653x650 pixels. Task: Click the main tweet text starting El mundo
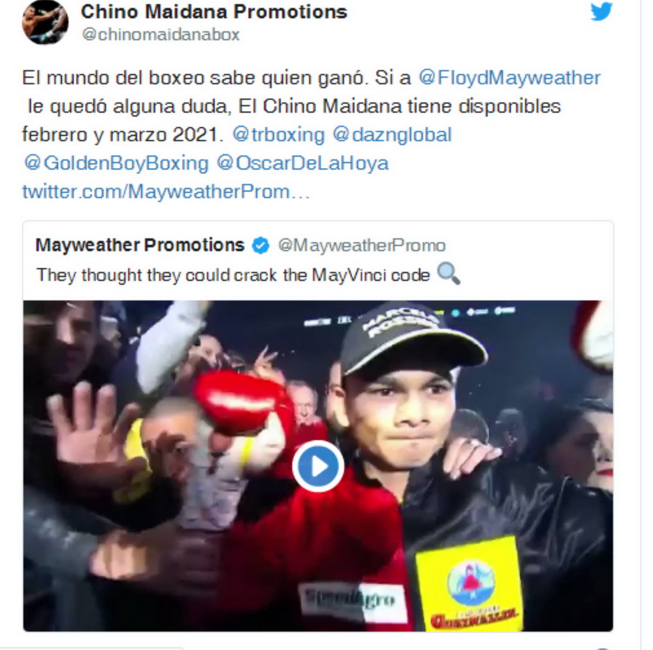click(311, 106)
